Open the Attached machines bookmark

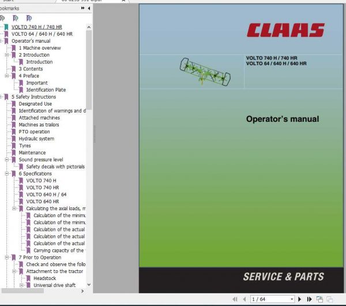click(39, 118)
